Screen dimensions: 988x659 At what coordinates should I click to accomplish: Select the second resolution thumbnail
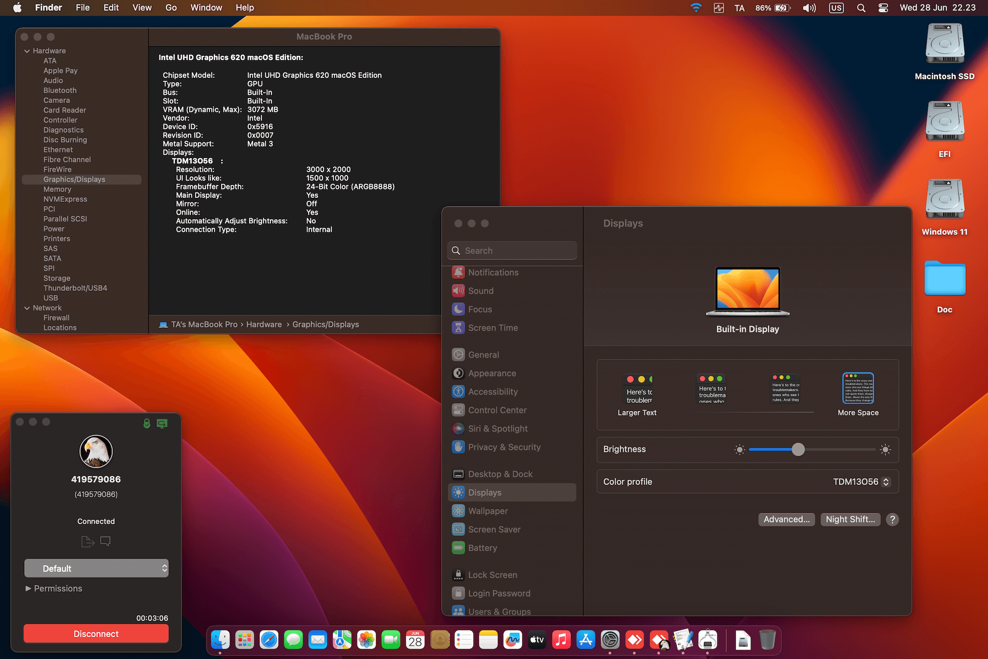pos(711,389)
